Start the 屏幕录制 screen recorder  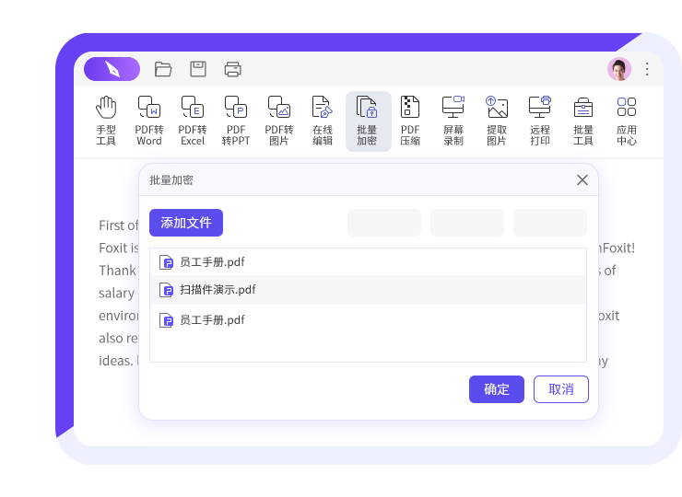[453, 121]
